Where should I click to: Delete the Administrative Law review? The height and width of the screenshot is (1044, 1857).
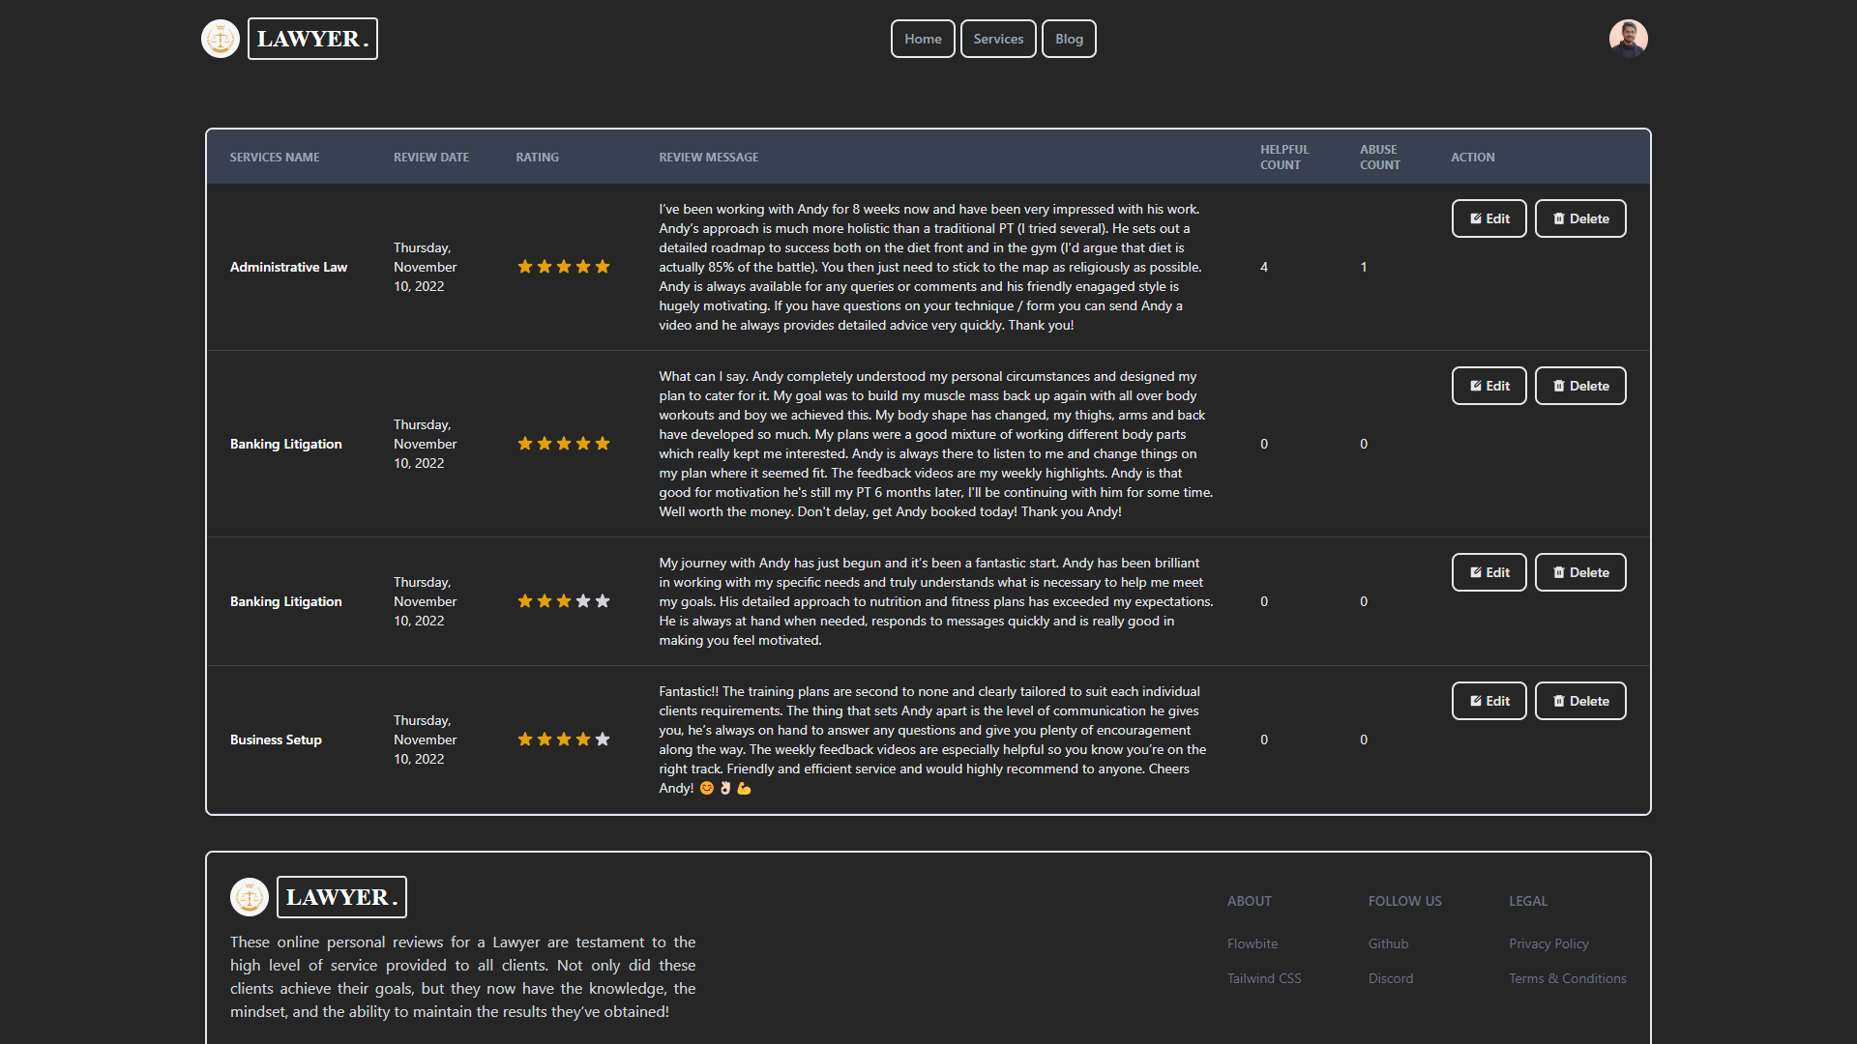coord(1580,218)
